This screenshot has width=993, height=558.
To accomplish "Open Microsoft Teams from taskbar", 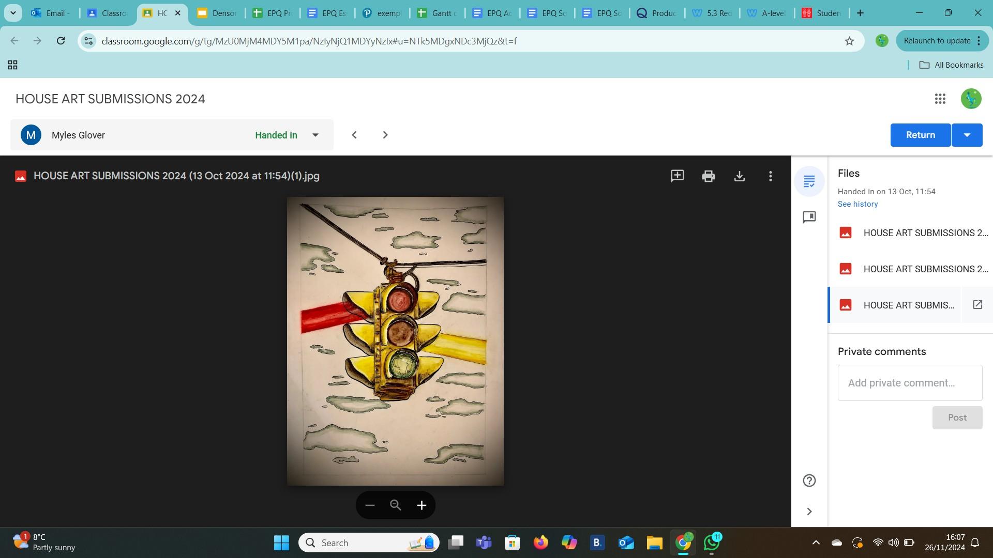I will pos(484,542).
